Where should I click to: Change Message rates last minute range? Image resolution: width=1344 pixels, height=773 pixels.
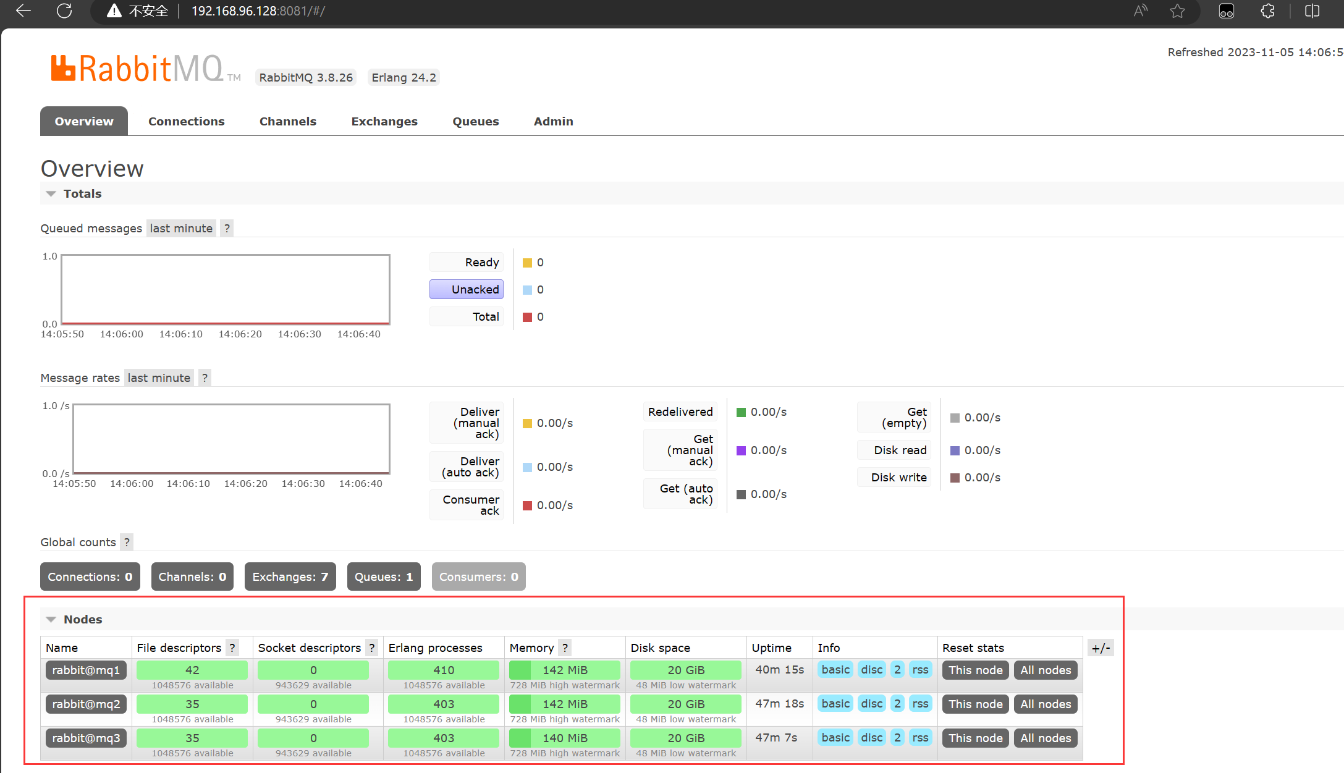tap(159, 378)
